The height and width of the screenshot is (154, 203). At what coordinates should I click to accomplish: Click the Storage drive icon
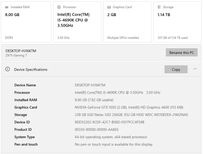pos(159,7)
